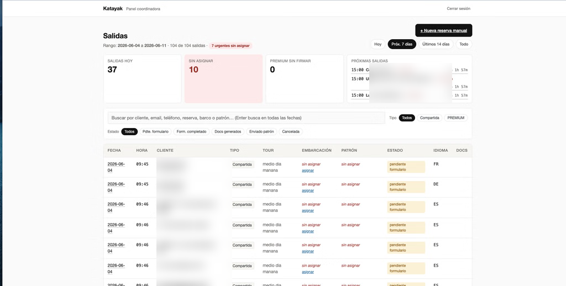
Task: Click the '+ Nueva reserva manual' button
Action: [x=443, y=31]
